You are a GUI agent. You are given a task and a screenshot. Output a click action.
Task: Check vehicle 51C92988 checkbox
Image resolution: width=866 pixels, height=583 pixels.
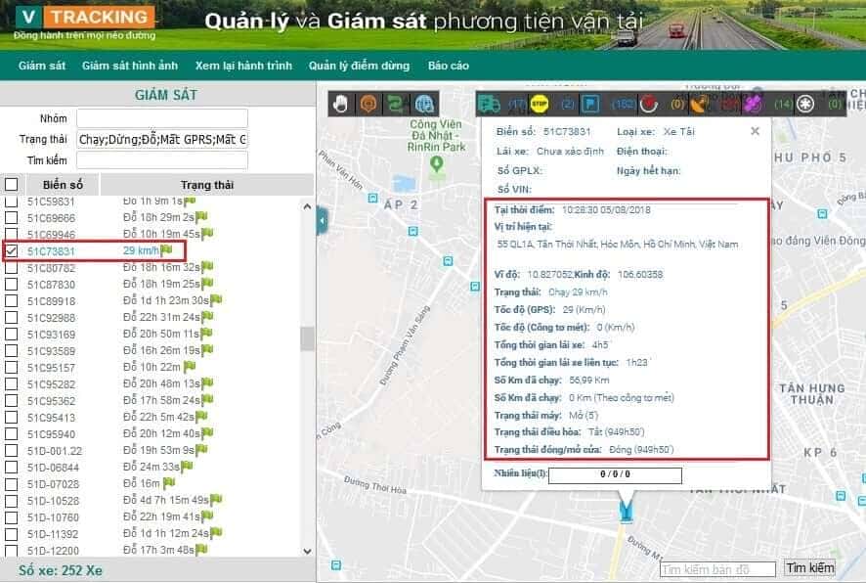(11, 317)
